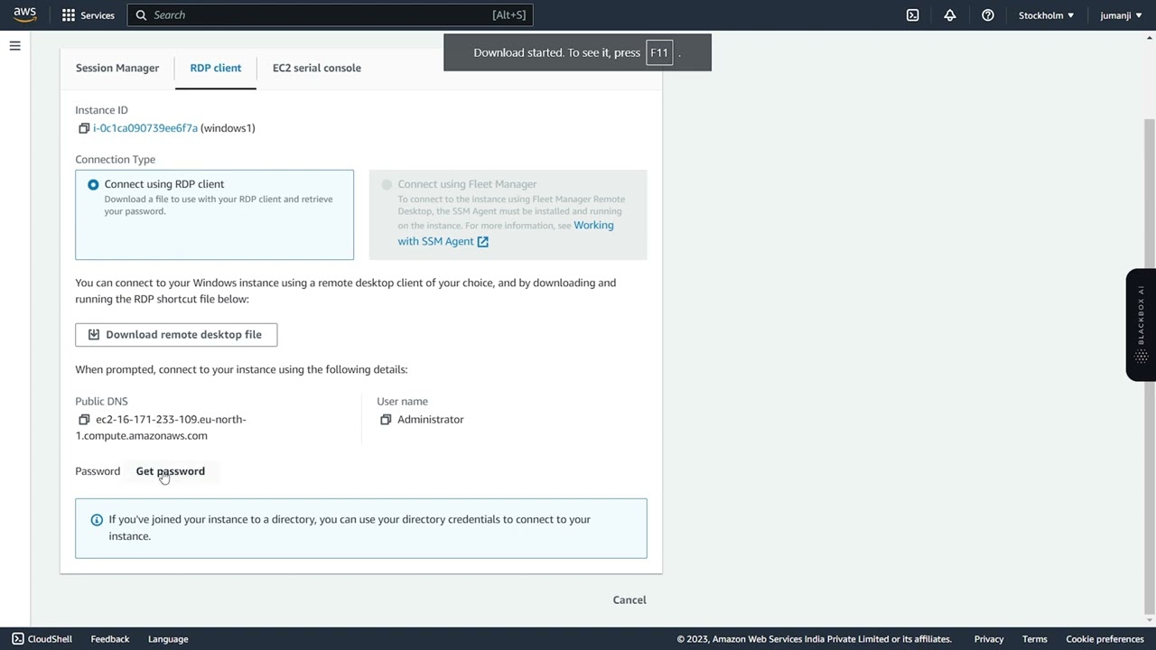
Task: Cancel the connect dialog
Action: [x=629, y=600]
